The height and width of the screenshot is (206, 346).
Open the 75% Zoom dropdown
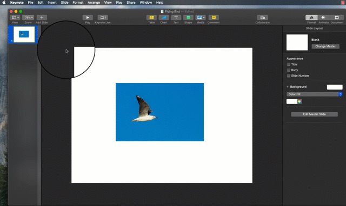(x=28, y=18)
